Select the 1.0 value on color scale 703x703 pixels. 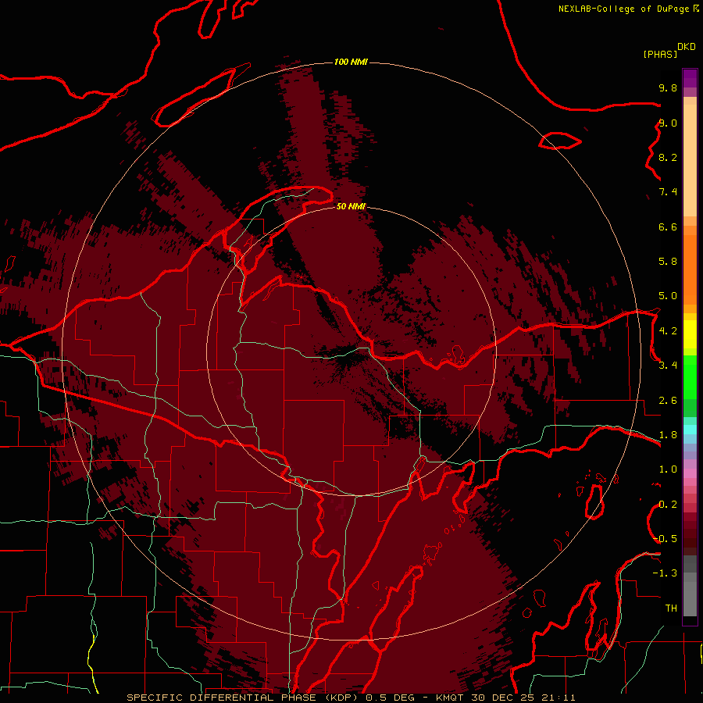pos(668,469)
